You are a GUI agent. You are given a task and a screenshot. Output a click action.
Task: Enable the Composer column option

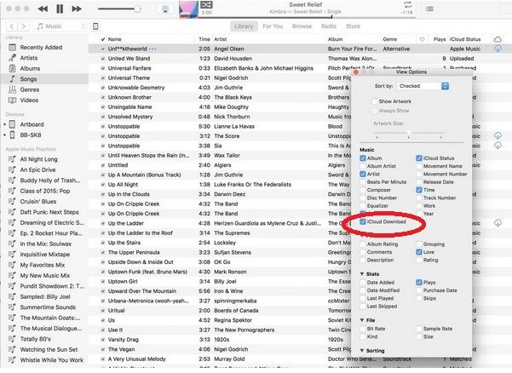tap(363, 190)
